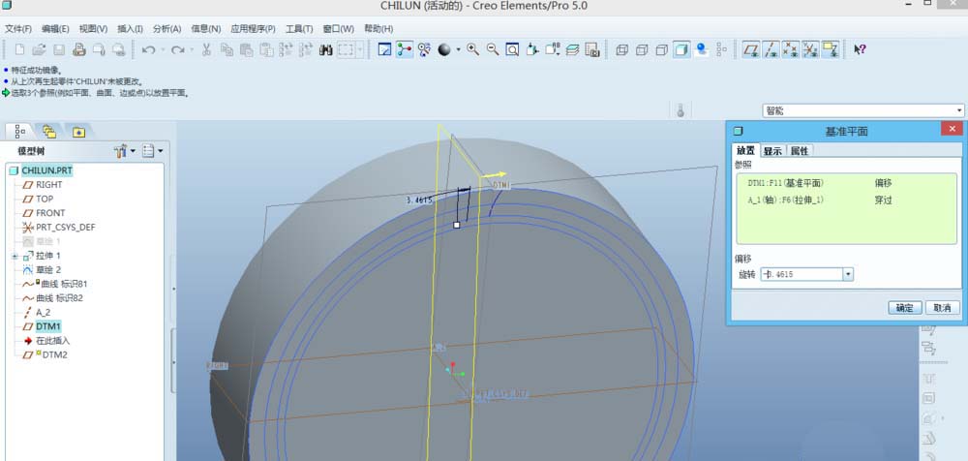Image resolution: width=968 pixels, height=461 pixels.
Task: Toggle the Spin Center icon
Action: tap(405, 49)
